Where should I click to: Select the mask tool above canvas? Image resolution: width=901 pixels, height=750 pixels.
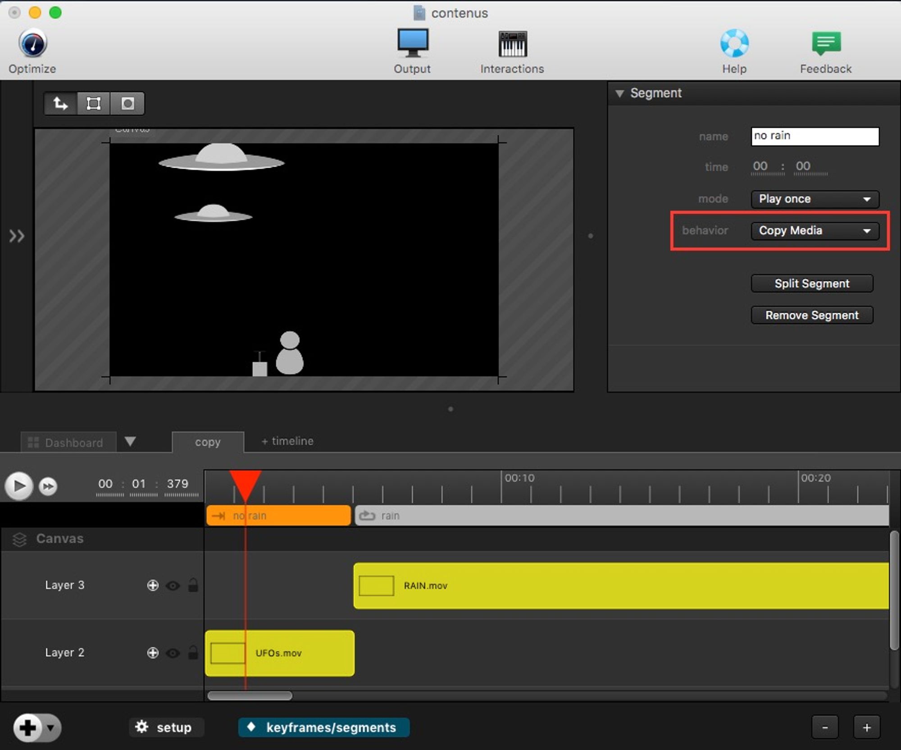tap(127, 104)
